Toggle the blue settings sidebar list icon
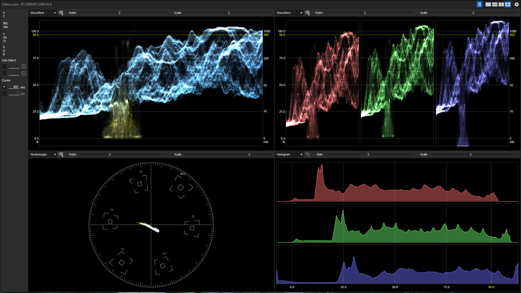This screenshot has width=521, height=293. (479, 4)
